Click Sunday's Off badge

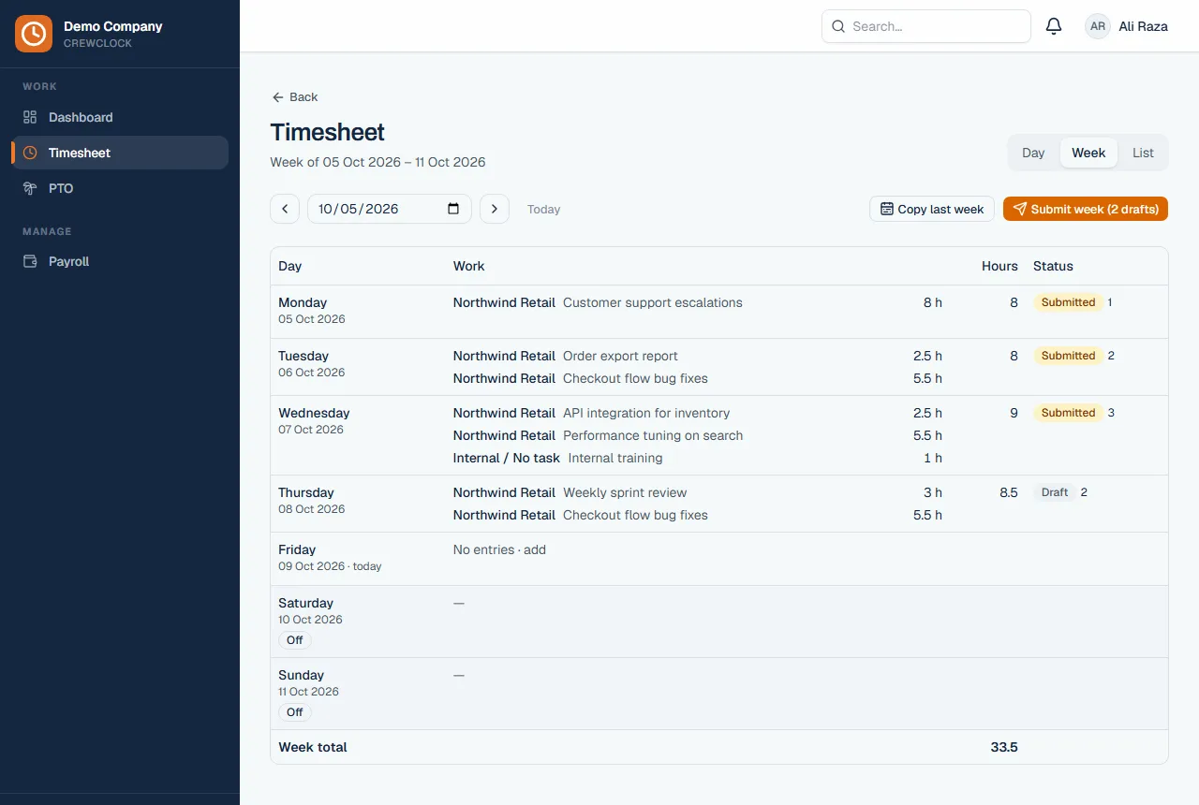click(x=295, y=712)
